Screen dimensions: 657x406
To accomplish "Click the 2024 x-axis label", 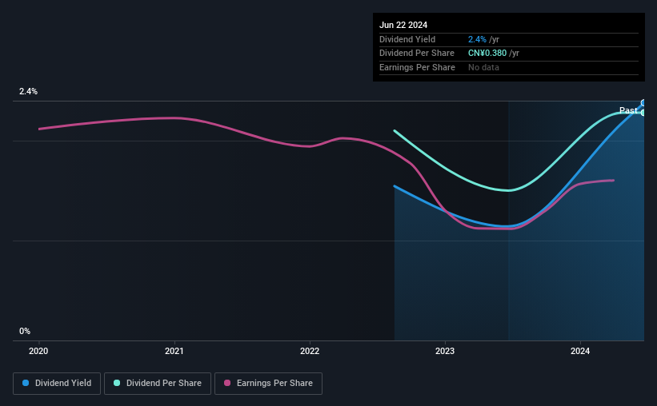I will click(x=580, y=351).
